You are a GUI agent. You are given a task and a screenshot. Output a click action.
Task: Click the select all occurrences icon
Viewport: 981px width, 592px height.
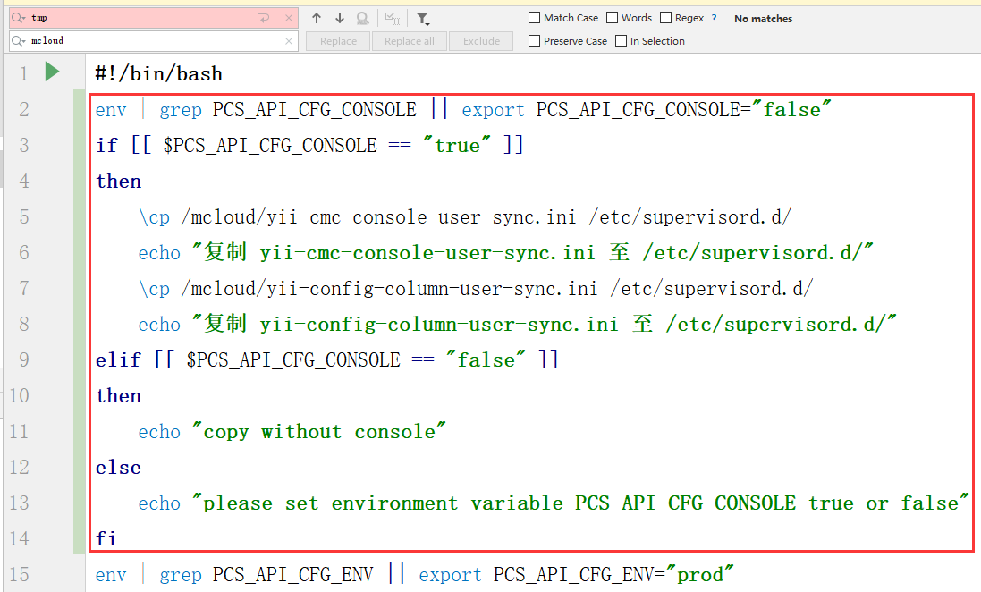pyautogui.click(x=392, y=18)
